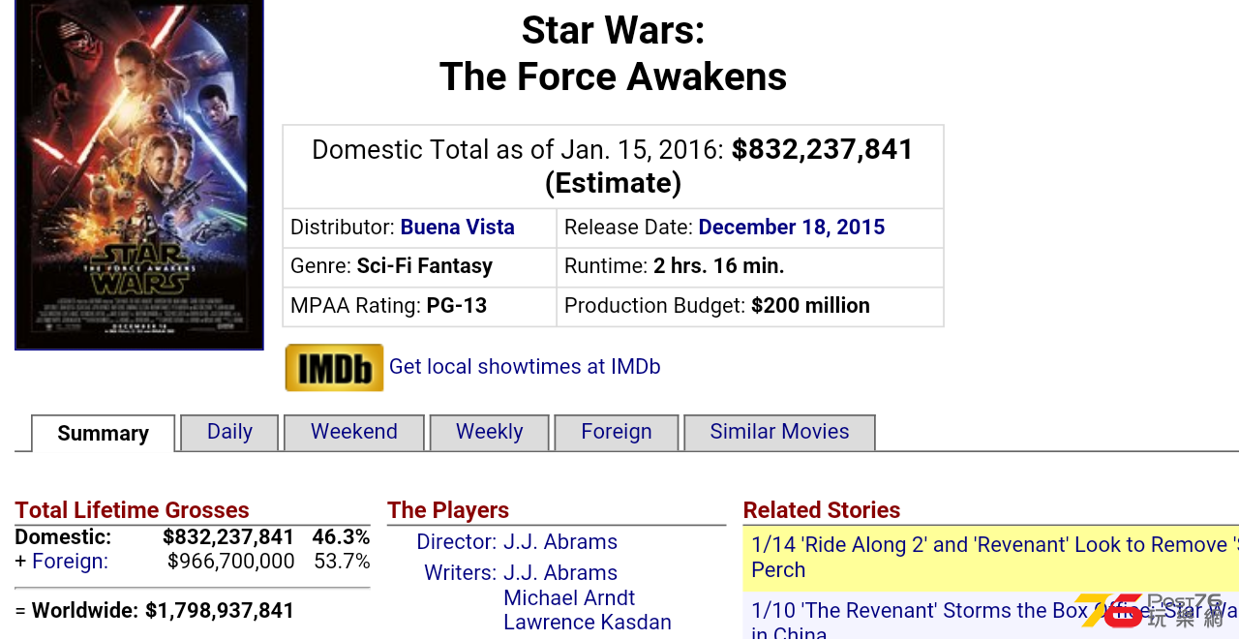Open writer J.J. Abrams link
Screen dimensions: 1239x640
point(560,573)
